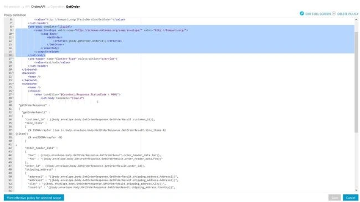Click the endJSONArrayFor statement on line 39
This screenshot has width=360, height=202.
(45, 137)
